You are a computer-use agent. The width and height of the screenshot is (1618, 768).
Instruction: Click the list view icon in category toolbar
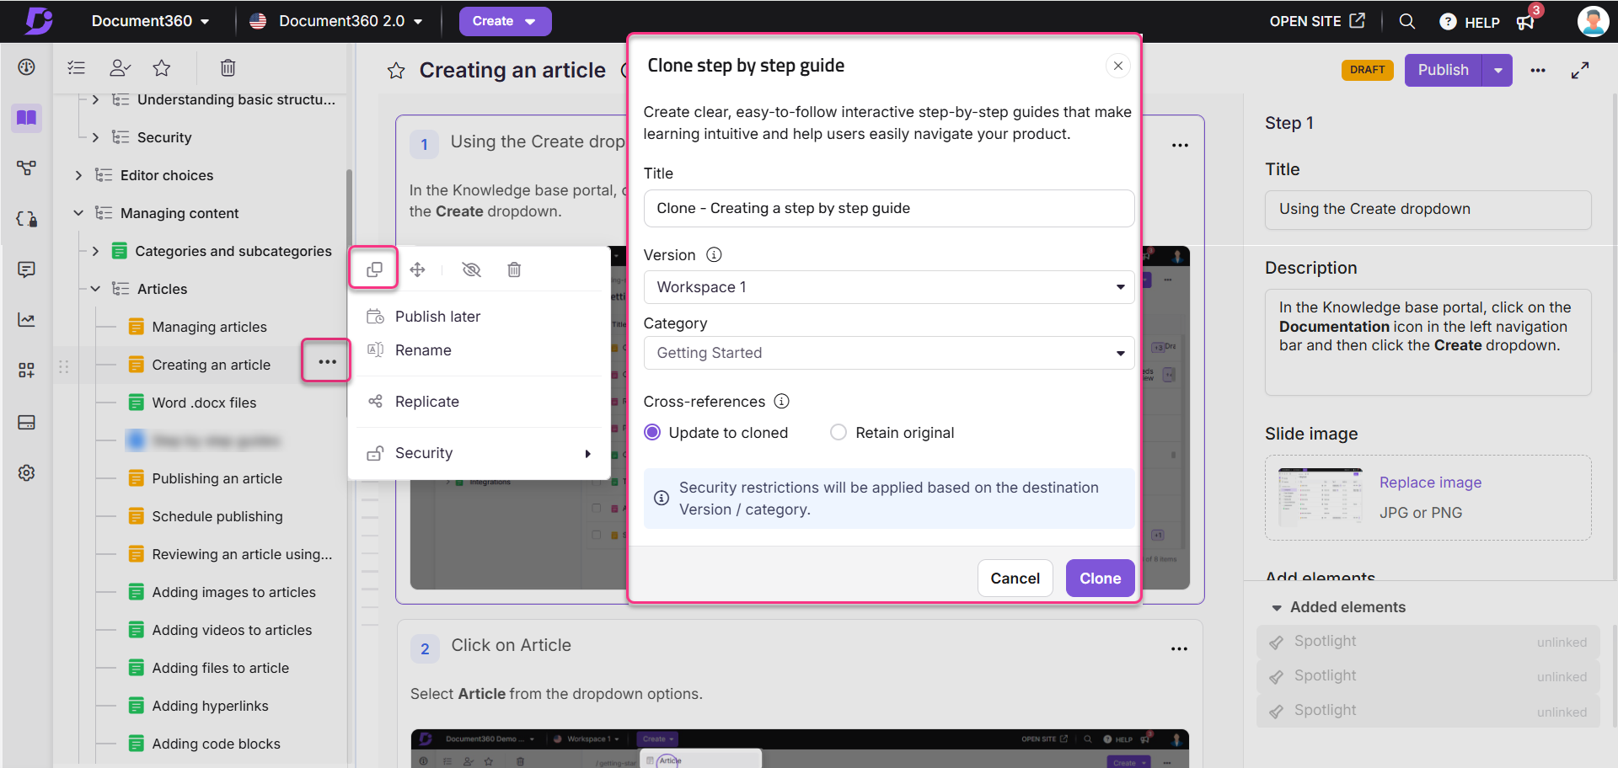77,67
